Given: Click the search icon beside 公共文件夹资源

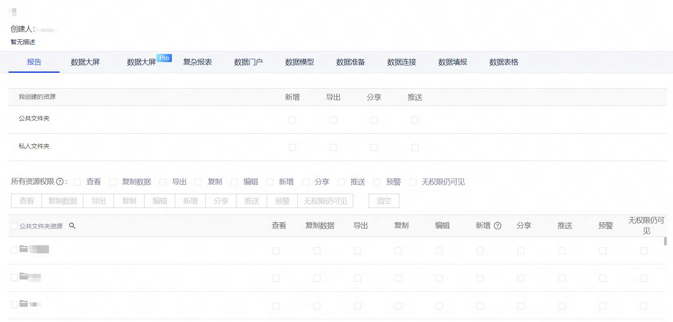Looking at the screenshot, I should coord(72,226).
